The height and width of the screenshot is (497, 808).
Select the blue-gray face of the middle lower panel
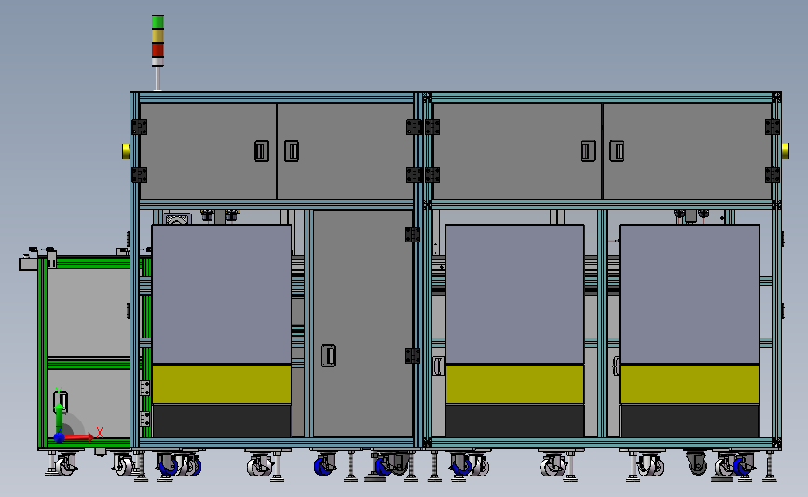(514, 294)
